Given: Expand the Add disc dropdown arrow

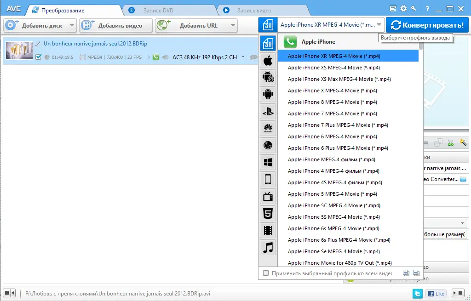Looking at the screenshot, I should [x=72, y=26].
